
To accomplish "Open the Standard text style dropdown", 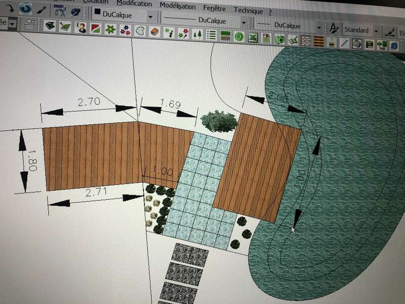I will coord(376,31).
